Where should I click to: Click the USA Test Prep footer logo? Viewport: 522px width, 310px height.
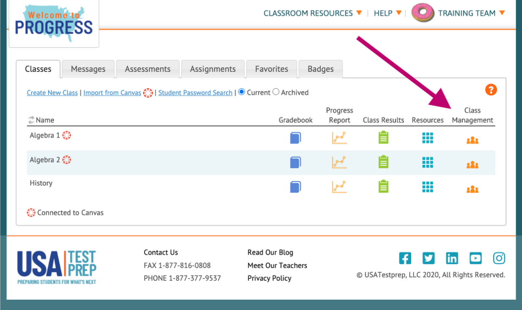pyautogui.click(x=56, y=267)
